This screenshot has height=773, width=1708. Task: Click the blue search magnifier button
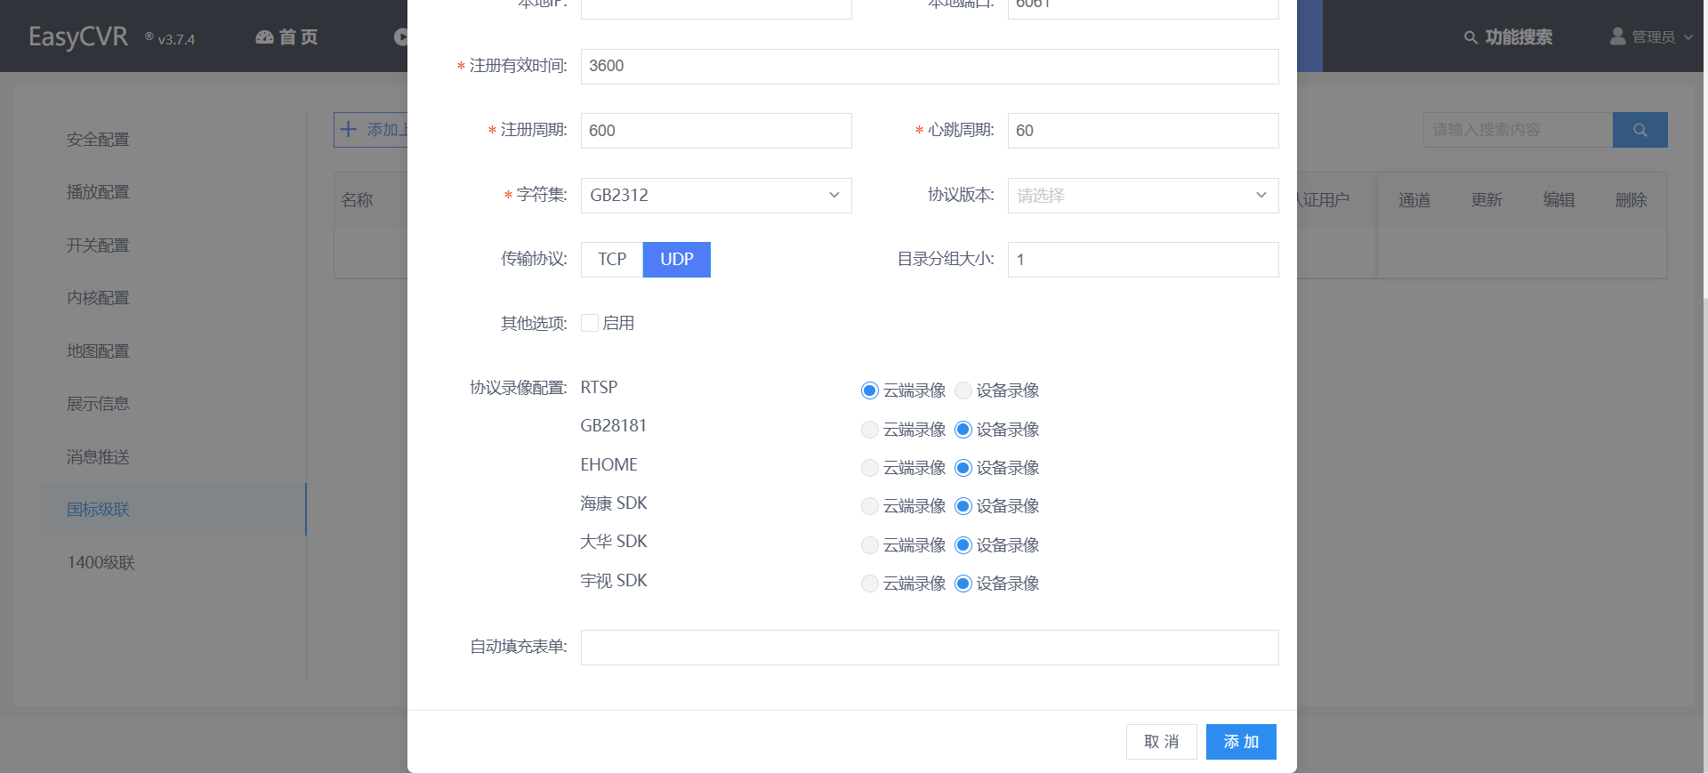click(1640, 130)
